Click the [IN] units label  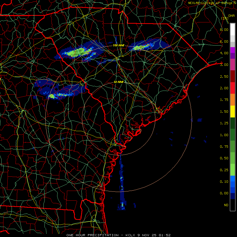pos(225,18)
